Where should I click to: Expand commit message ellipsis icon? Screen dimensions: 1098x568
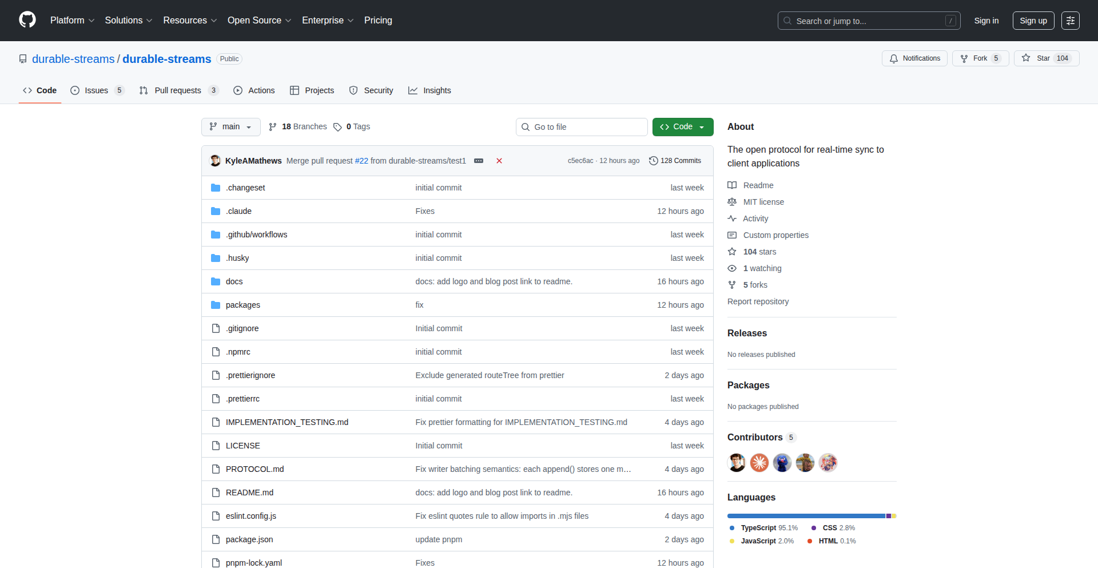tap(479, 161)
